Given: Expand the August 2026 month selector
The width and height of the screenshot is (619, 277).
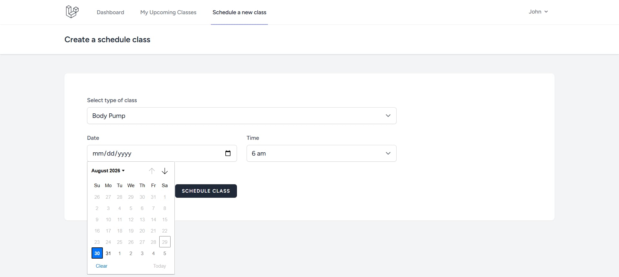Looking at the screenshot, I should click(108, 171).
